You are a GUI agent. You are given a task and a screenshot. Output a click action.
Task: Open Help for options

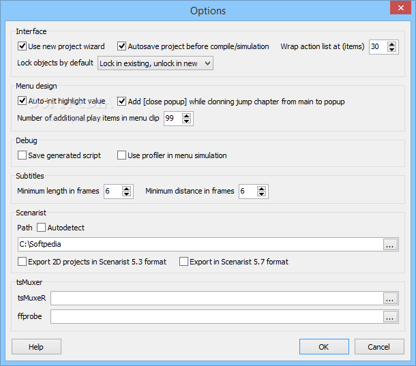click(36, 347)
